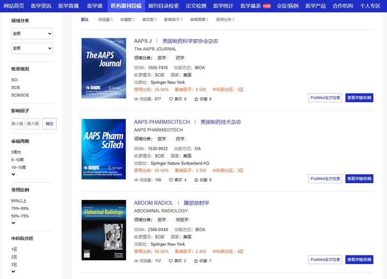Click the 最大值 impact factor field
Viewport: 387px width, 279px height.
pos(33,124)
